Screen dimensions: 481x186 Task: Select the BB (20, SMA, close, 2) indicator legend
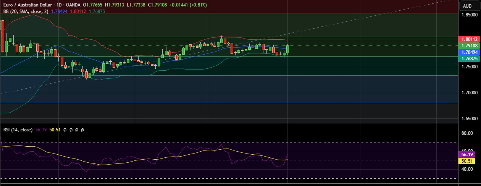click(26, 11)
